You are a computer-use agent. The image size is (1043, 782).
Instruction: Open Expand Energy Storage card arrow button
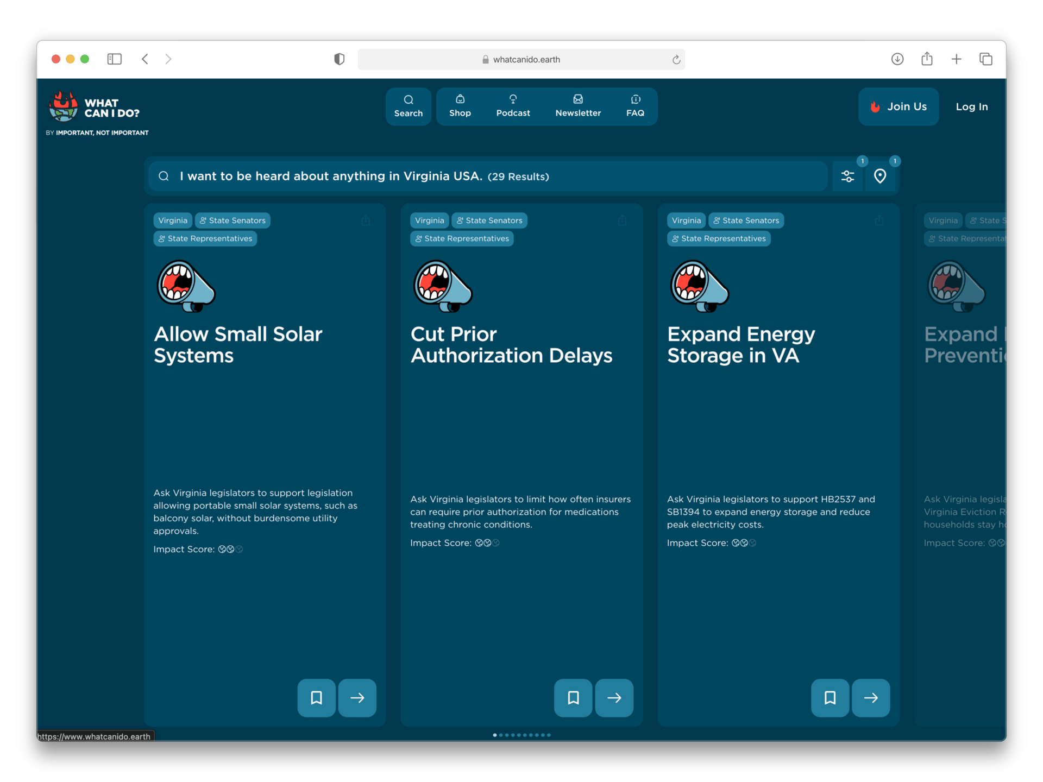870,698
